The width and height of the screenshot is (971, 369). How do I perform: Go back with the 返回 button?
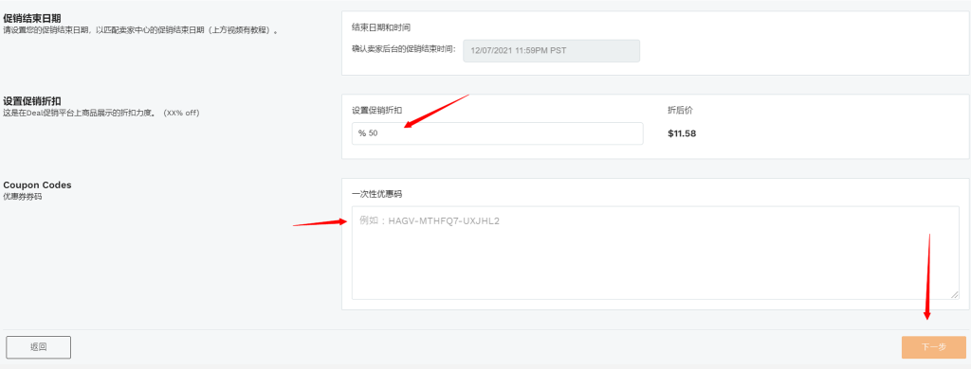[38, 347]
